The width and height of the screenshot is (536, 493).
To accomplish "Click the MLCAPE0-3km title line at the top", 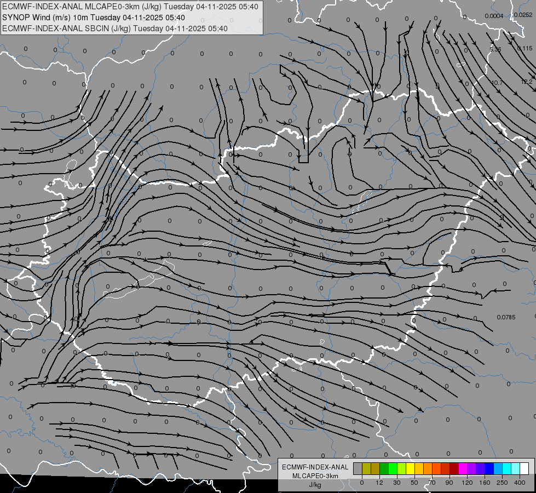I will pos(130,7).
